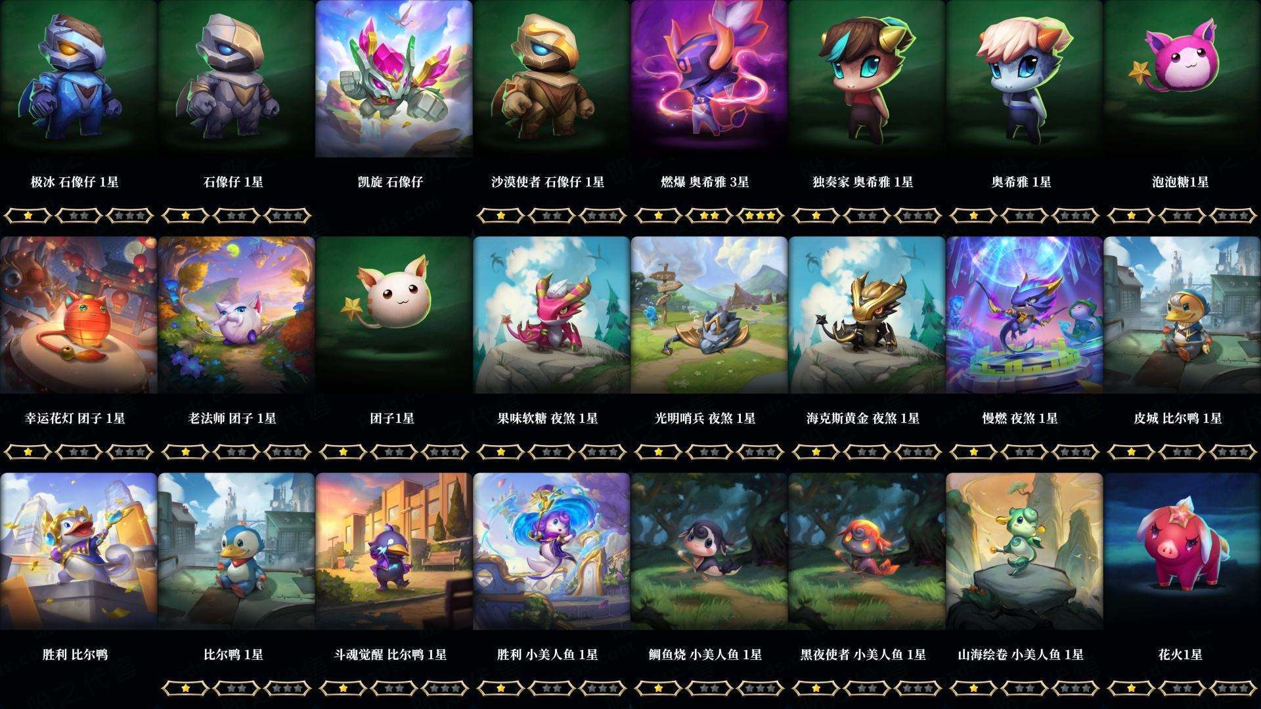This screenshot has width=1261, height=709.
Task: Select three-star tier for 燃爆 奥希雅
Action: 761,215
